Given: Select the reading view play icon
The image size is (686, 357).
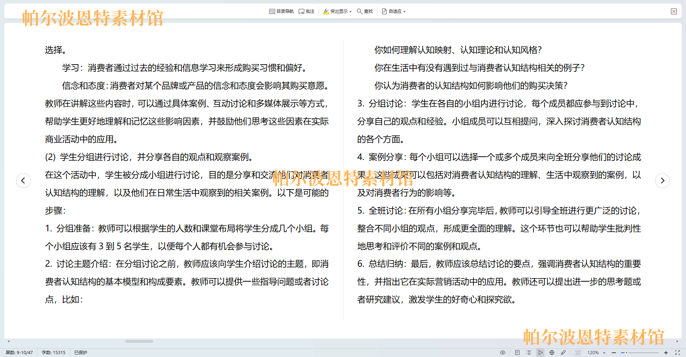Looking at the screenshot, I should coord(541,352).
